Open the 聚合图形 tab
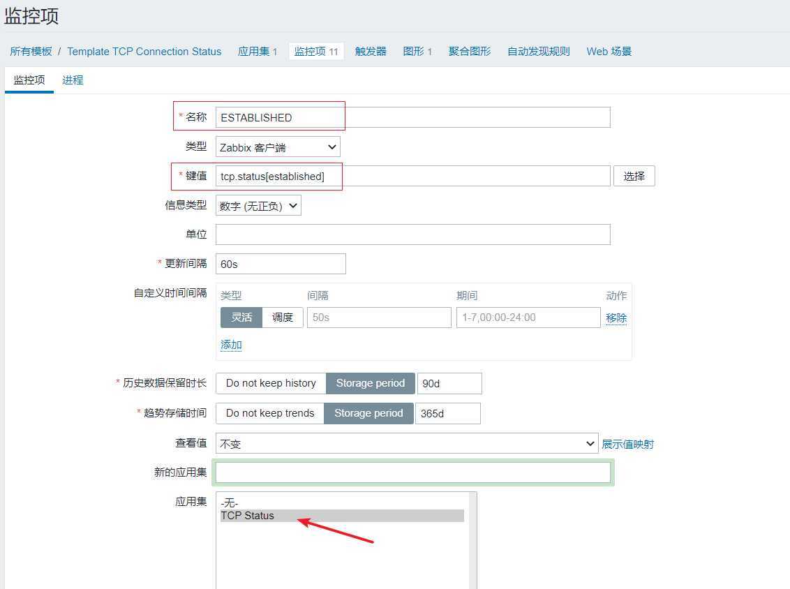This screenshot has width=790, height=589. 469,51
